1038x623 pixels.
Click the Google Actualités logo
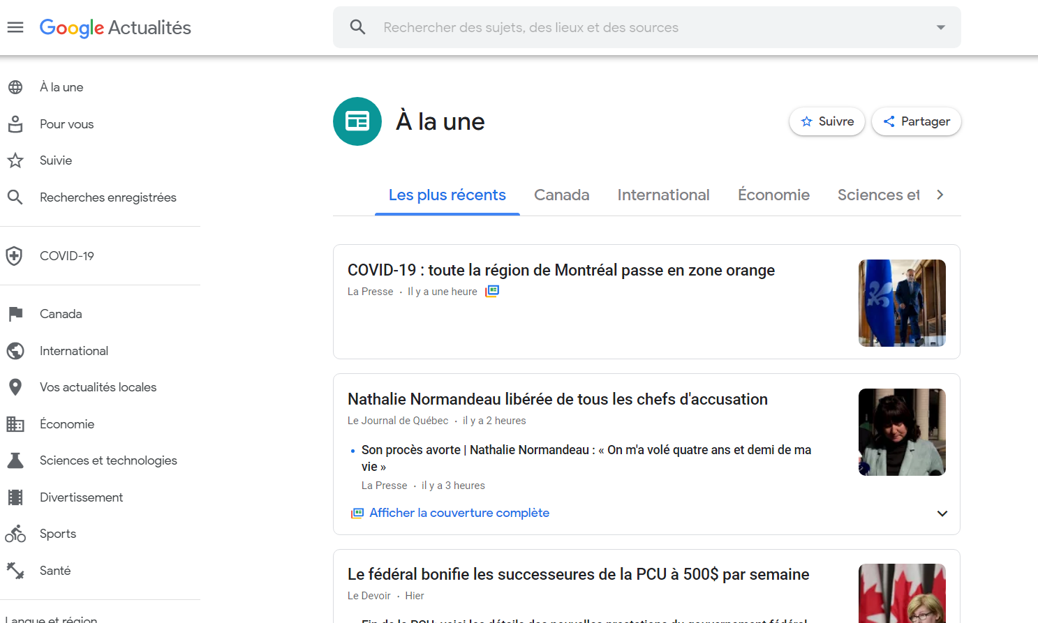click(115, 28)
